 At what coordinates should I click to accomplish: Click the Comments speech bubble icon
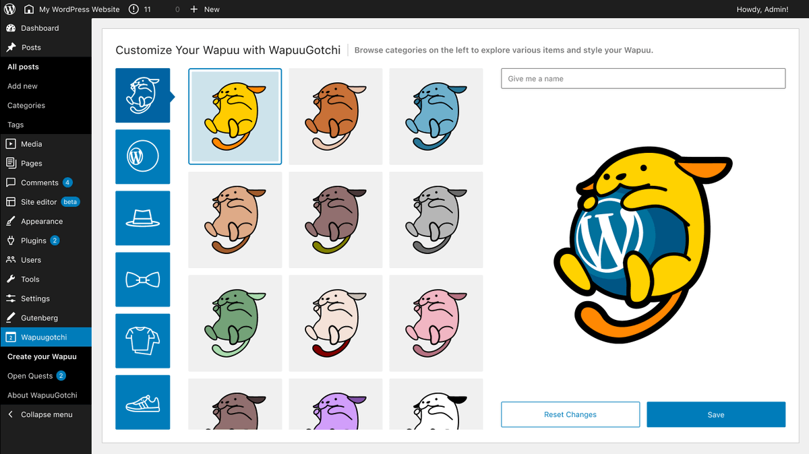11,183
